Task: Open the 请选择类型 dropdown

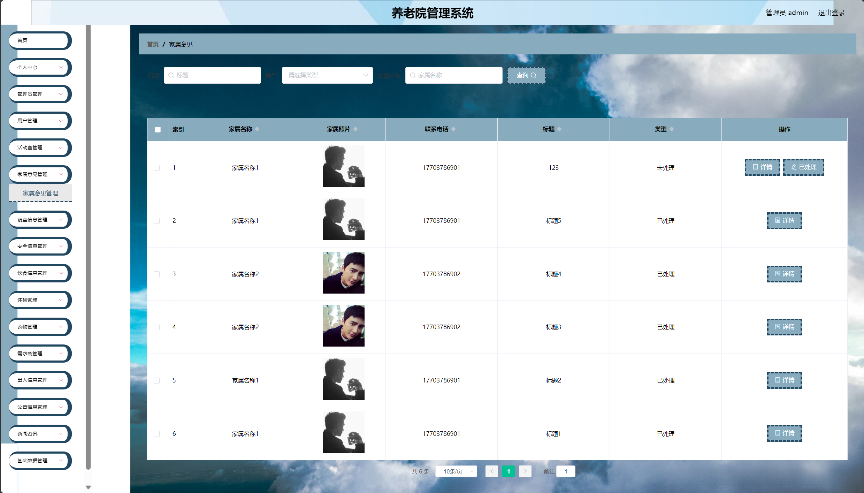Action: coord(327,75)
